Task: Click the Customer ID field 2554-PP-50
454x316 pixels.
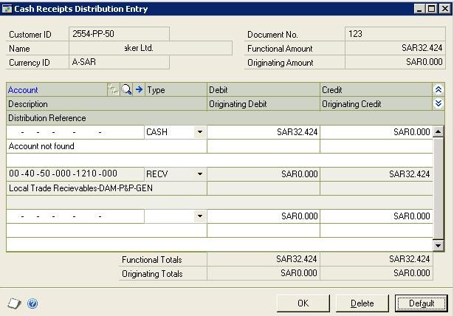Action: [119, 34]
